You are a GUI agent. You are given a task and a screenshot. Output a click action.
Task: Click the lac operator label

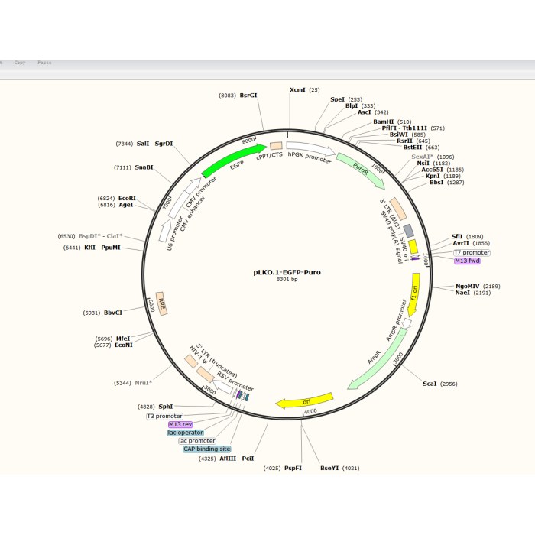(x=186, y=432)
